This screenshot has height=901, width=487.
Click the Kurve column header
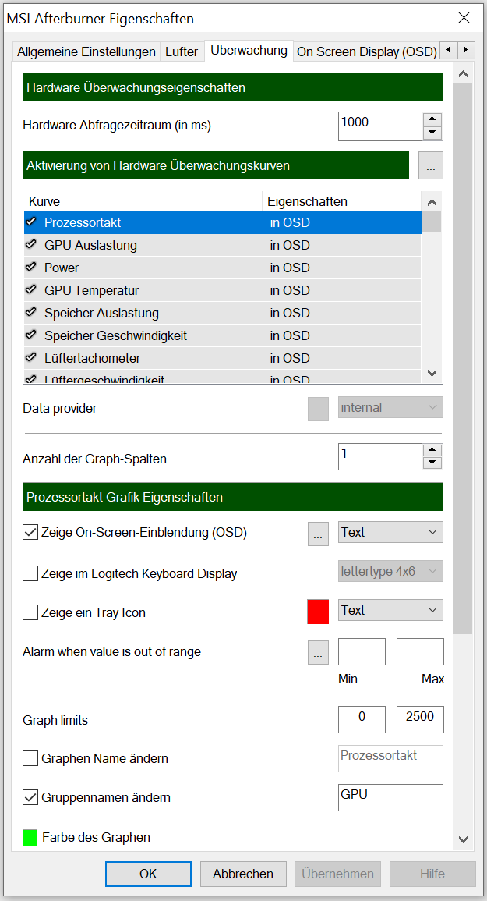tap(143, 202)
